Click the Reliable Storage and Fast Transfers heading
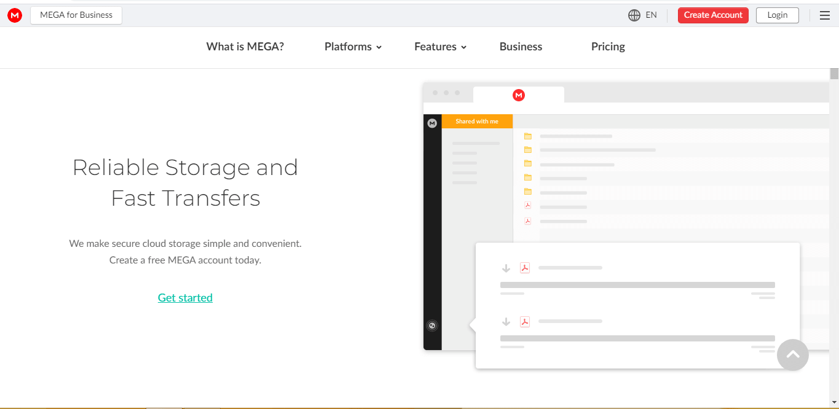 (185, 182)
